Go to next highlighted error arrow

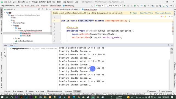coord(172,16)
